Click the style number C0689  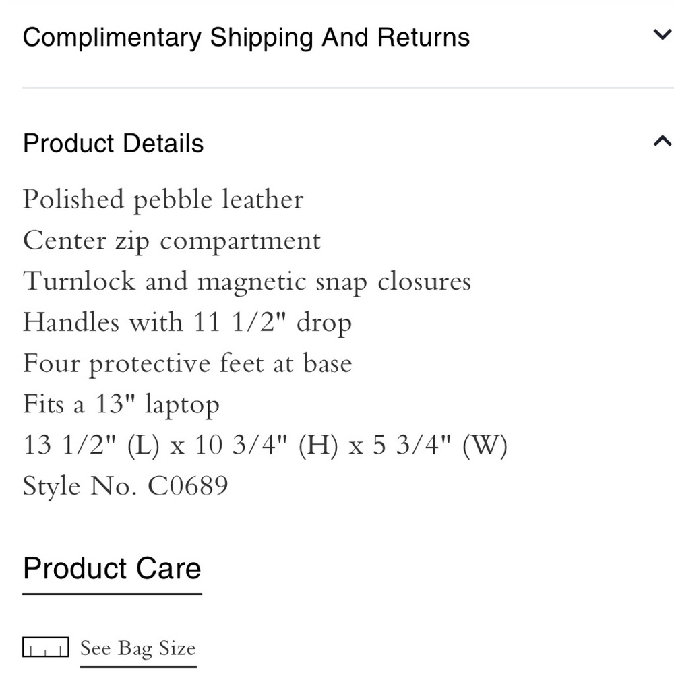pyautogui.click(x=188, y=486)
